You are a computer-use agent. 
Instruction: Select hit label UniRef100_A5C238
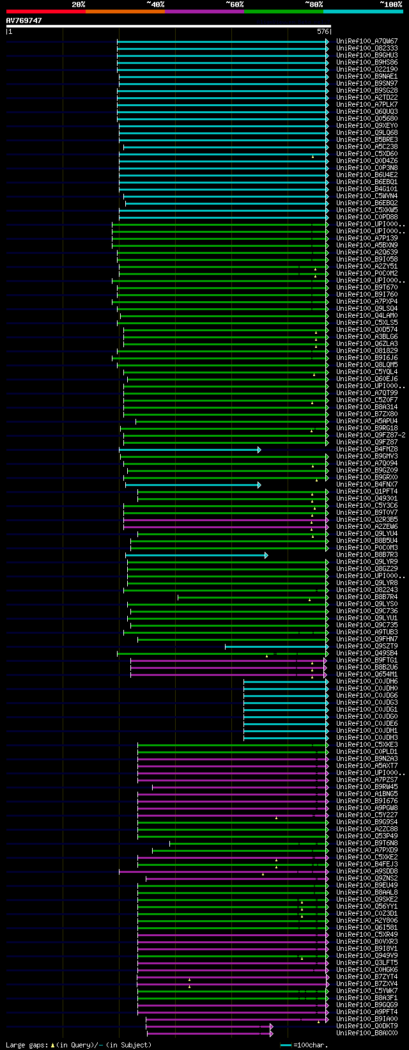click(367, 147)
